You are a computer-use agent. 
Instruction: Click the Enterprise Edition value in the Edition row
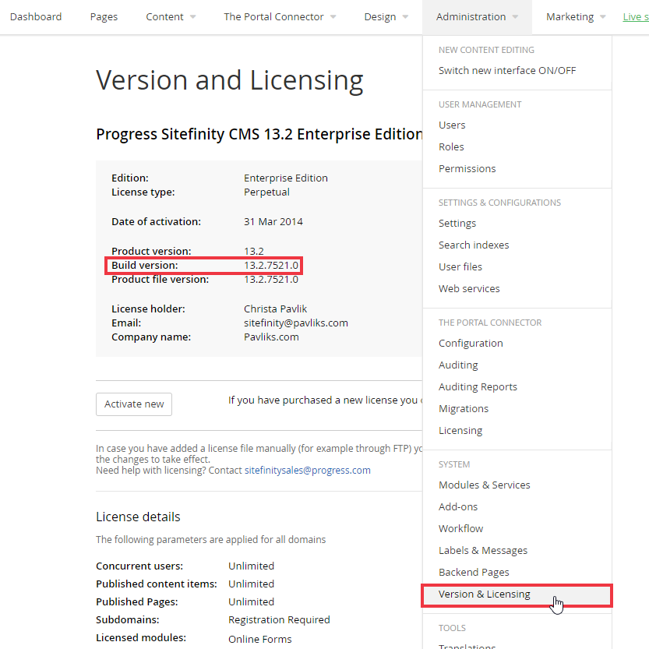(x=286, y=178)
